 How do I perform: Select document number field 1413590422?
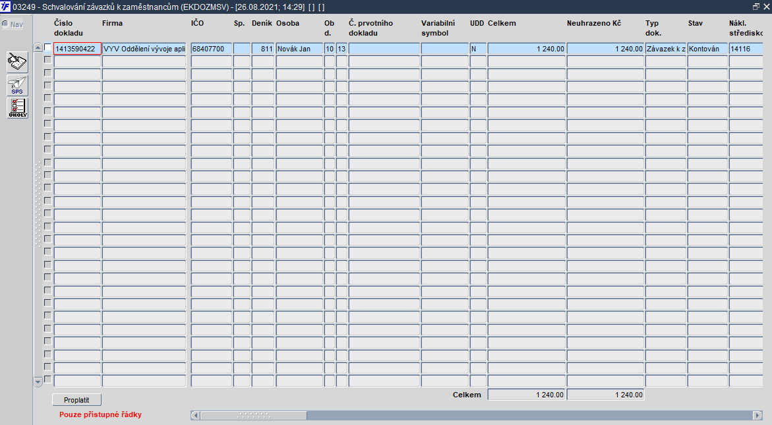[x=77, y=49]
